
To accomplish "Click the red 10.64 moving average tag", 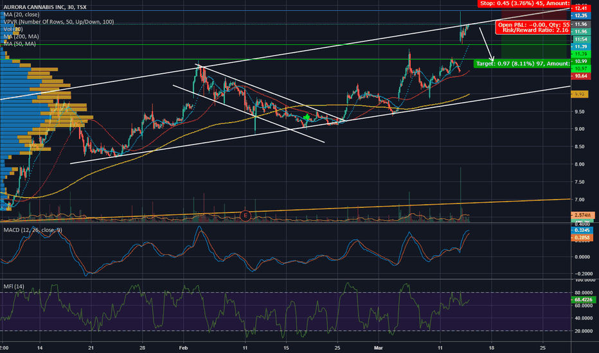I will coord(580,76).
